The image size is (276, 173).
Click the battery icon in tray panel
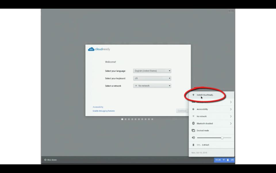pyautogui.click(x=193, y=145)
